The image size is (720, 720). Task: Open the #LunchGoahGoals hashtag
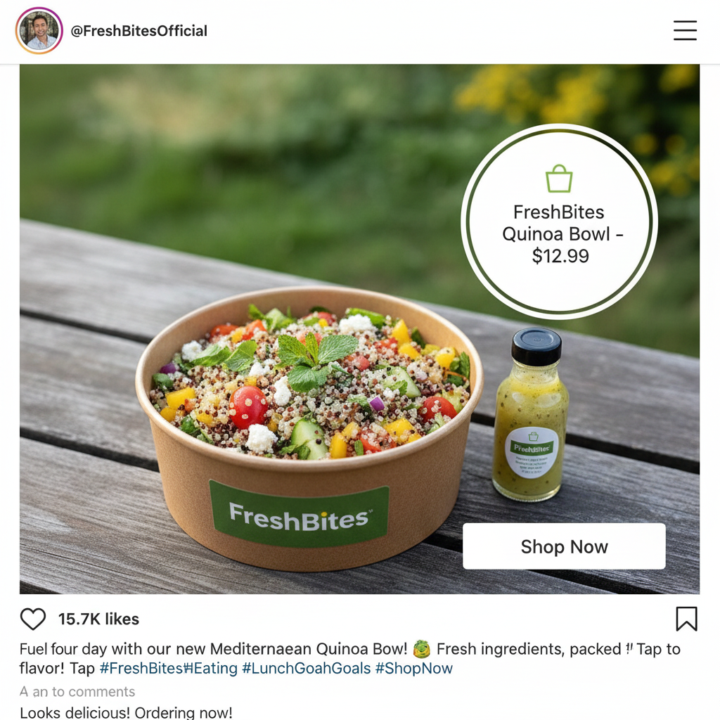pyautogui.click(x=306, y=668)
